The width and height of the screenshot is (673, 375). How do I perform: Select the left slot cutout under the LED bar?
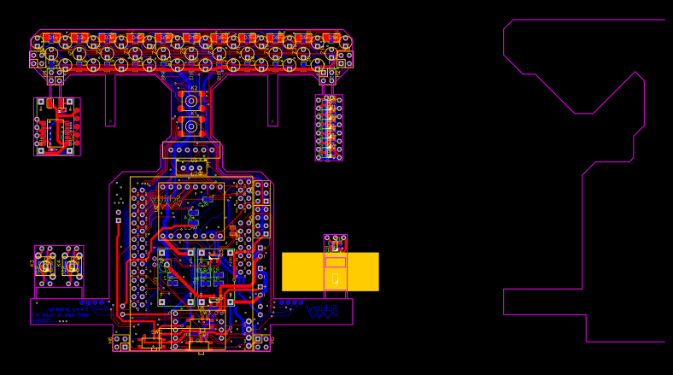(x=110, y=101)
